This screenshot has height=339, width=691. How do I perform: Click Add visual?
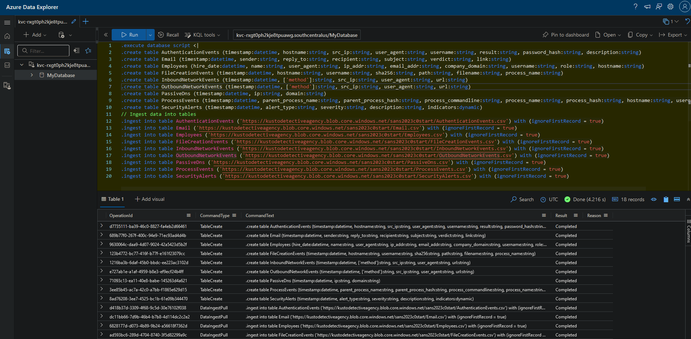coord(150,199)
